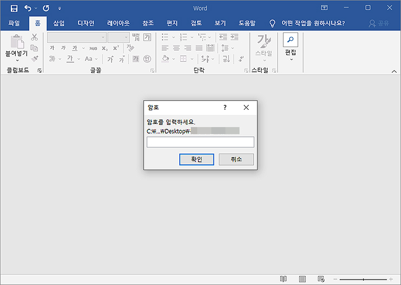The image size is (401, 285).
Task: Open the undo history dropdown arrow
Action: pyautogui.click(x=36, y=8)
